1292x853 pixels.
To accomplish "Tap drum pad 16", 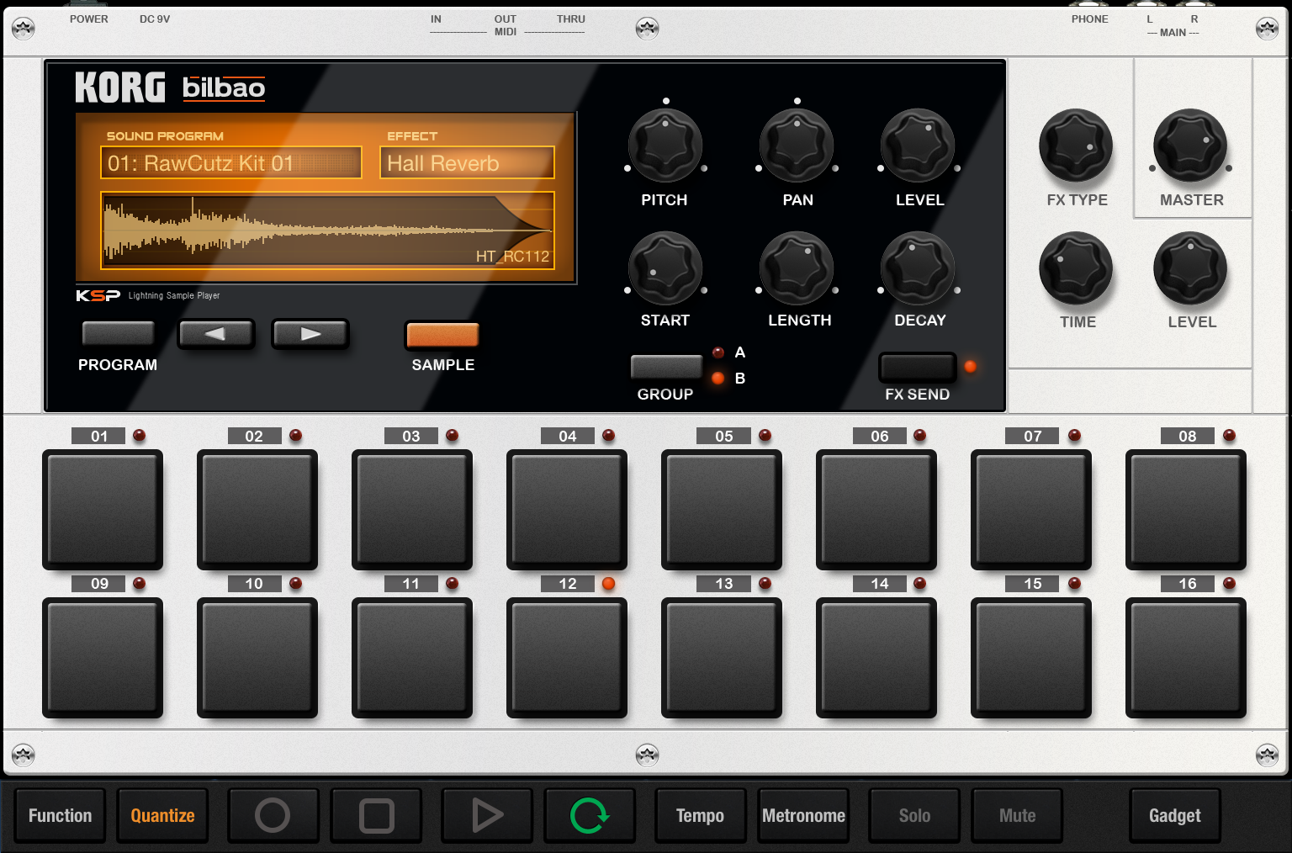I will pyautogui.click(x=1186, y=657).
